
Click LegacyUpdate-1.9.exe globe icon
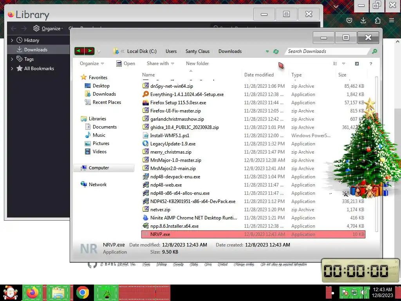(146, 143)
